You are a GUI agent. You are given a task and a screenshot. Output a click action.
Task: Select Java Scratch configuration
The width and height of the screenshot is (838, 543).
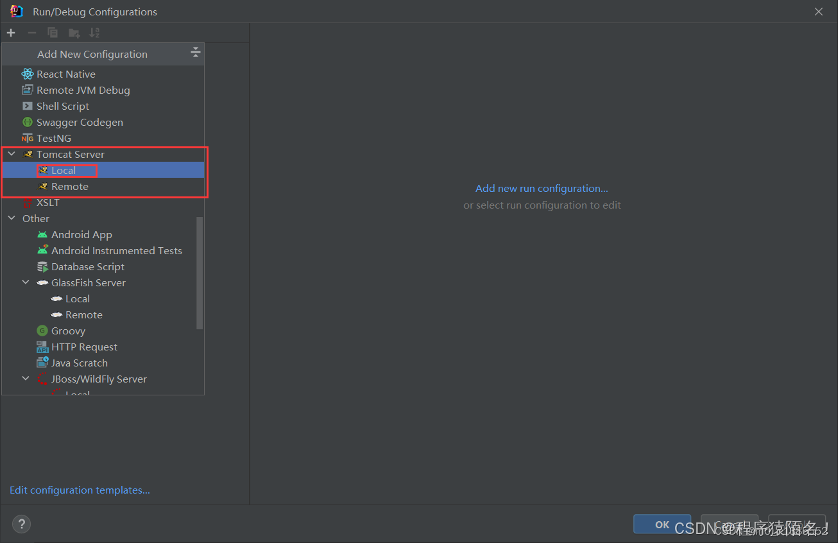click(99, 363)
